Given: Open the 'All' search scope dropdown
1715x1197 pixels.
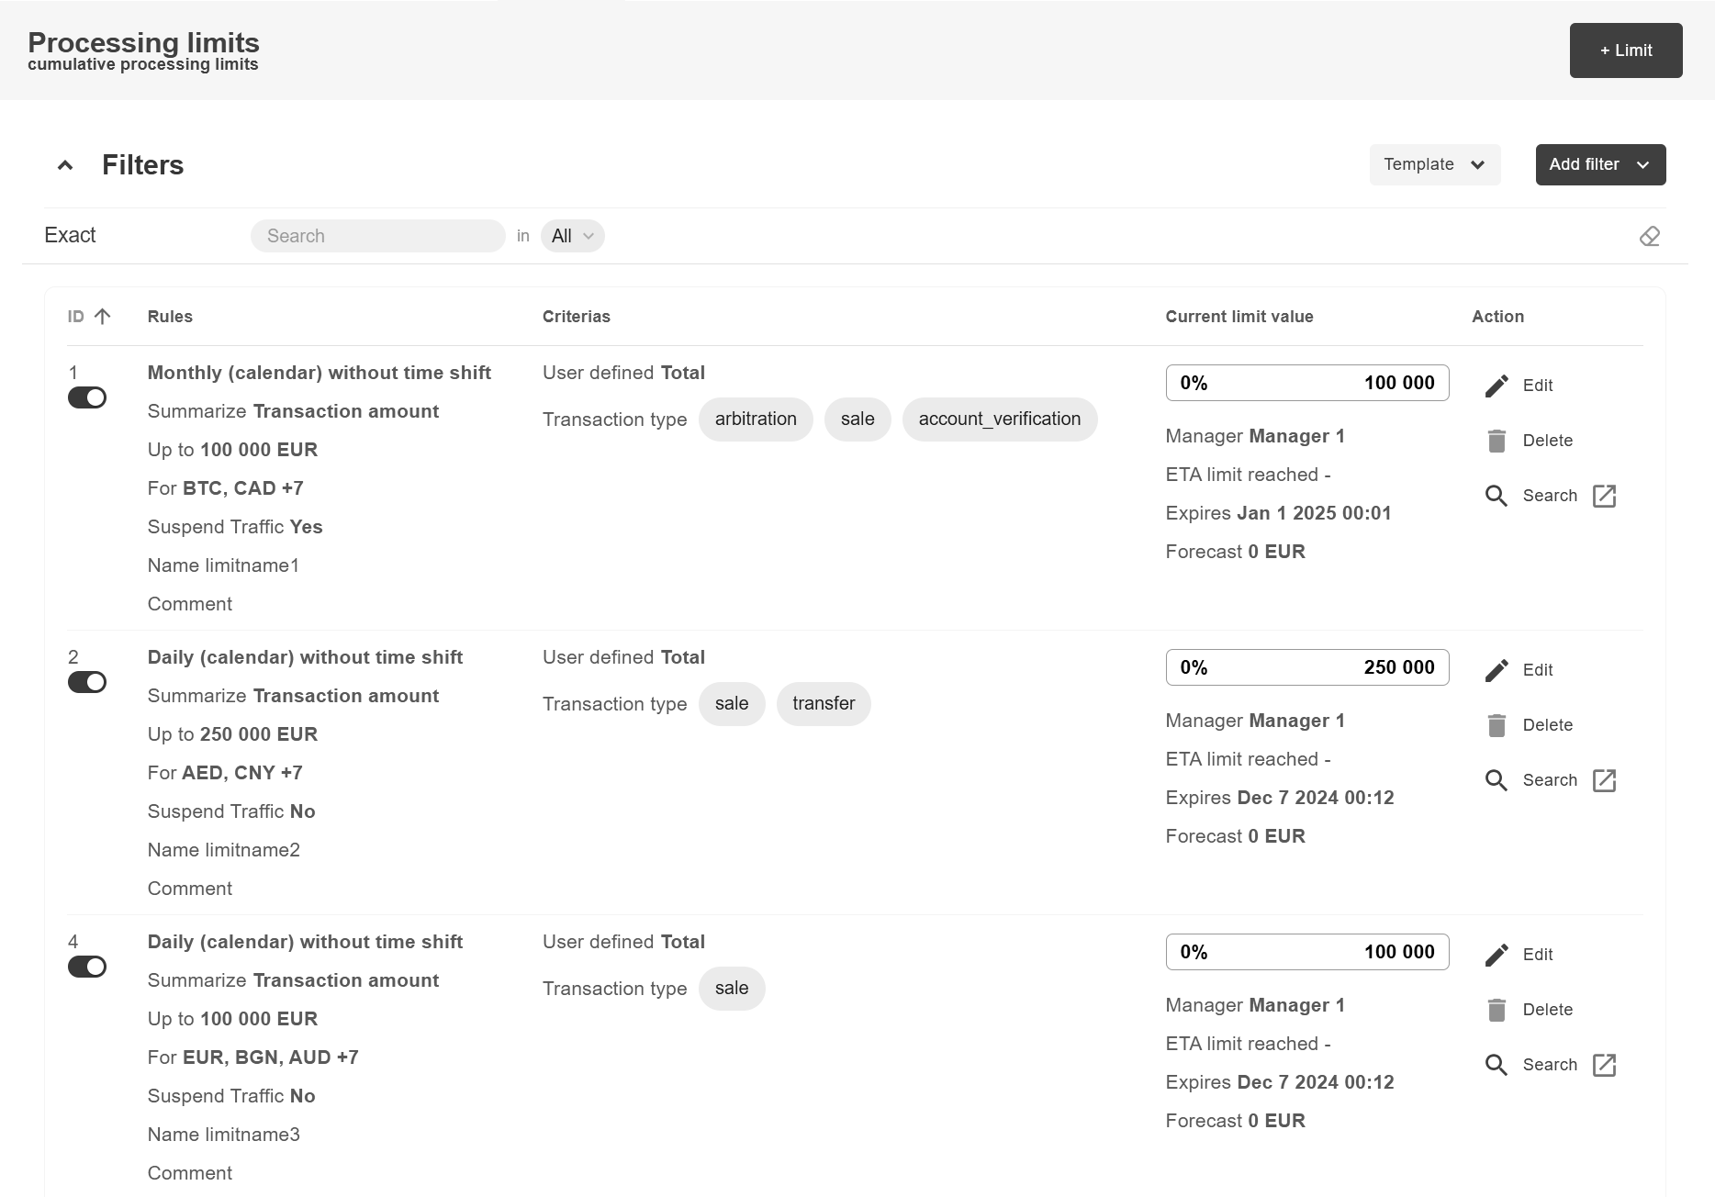Looking at the screenshot, I should point(572,236).
